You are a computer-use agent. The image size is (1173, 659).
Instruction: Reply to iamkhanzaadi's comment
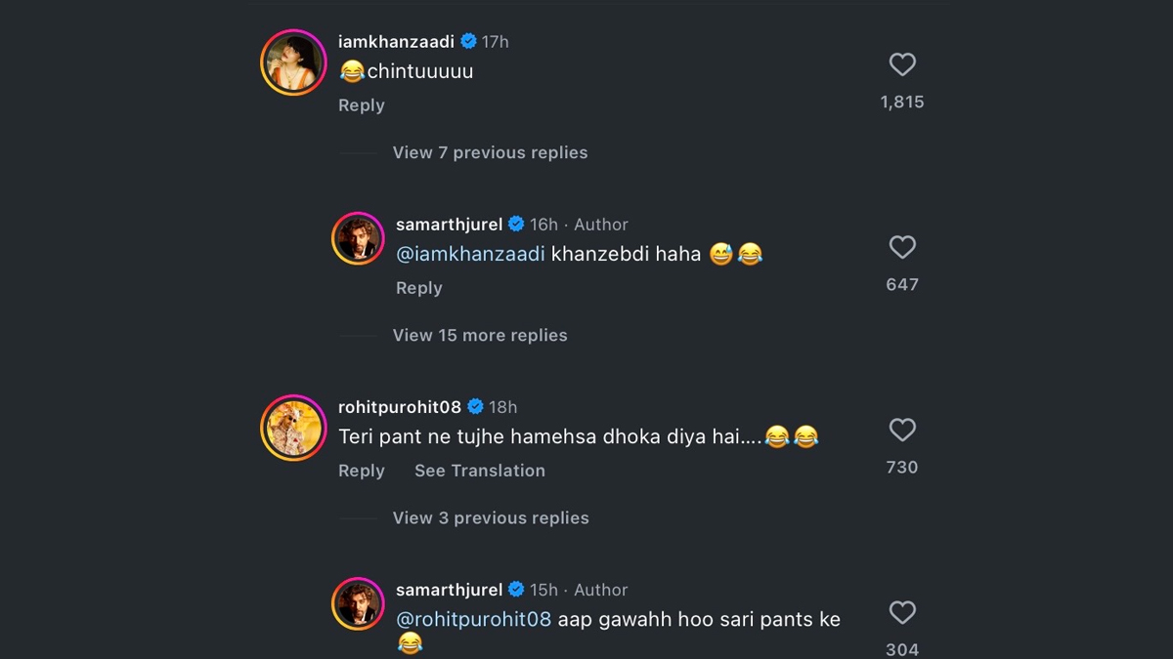coord(361,105)
